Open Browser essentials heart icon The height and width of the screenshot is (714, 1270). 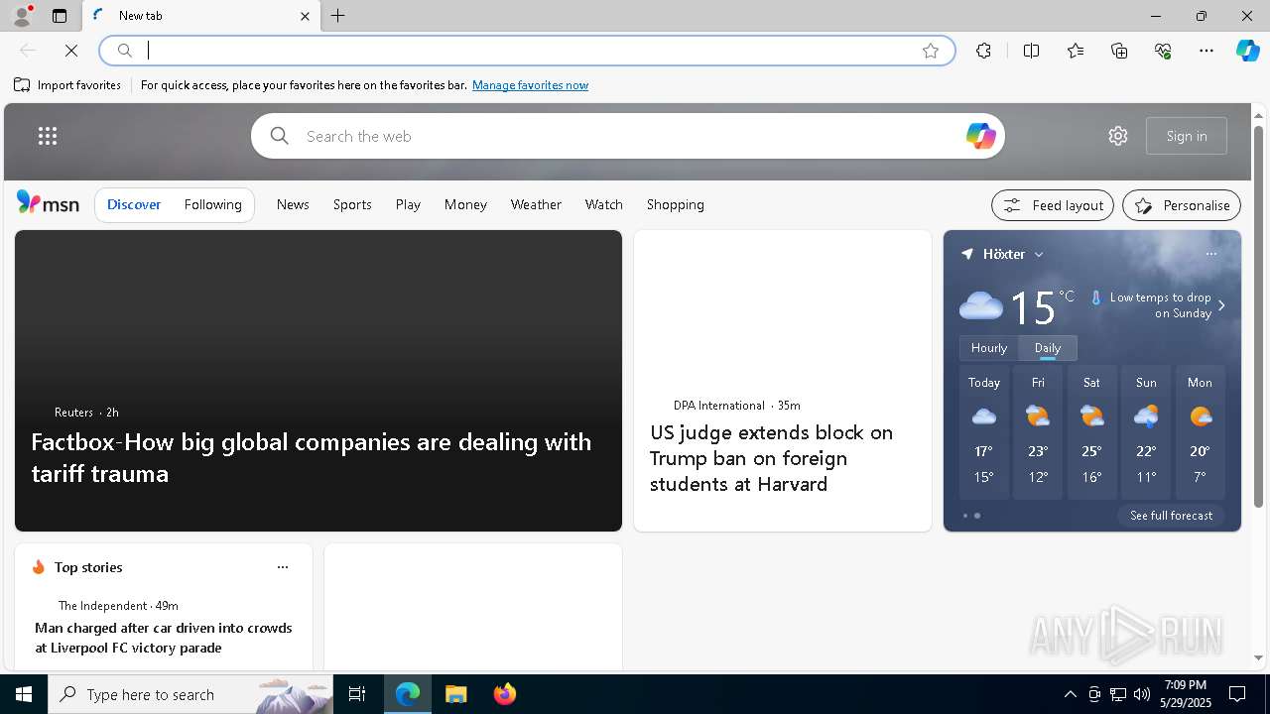click(1163, 51)
